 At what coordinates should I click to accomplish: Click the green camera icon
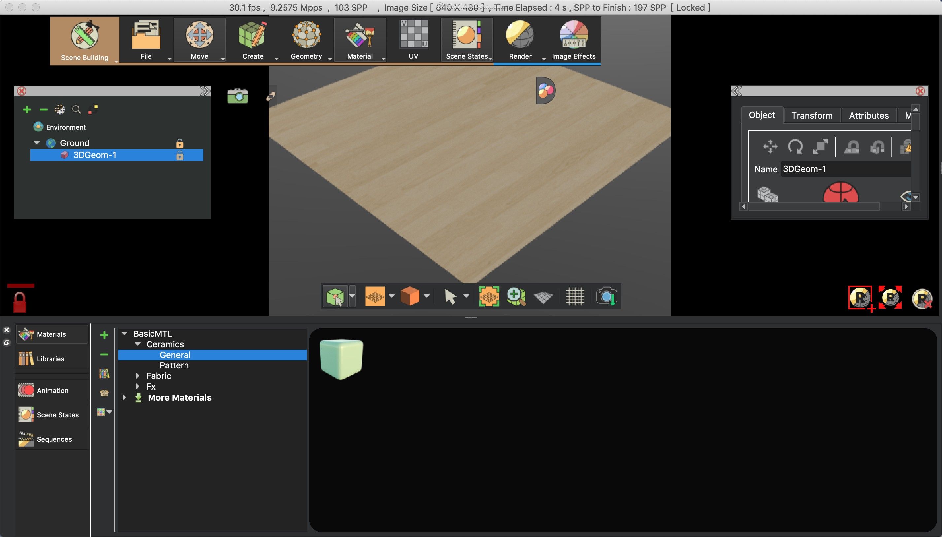[237, 96]
